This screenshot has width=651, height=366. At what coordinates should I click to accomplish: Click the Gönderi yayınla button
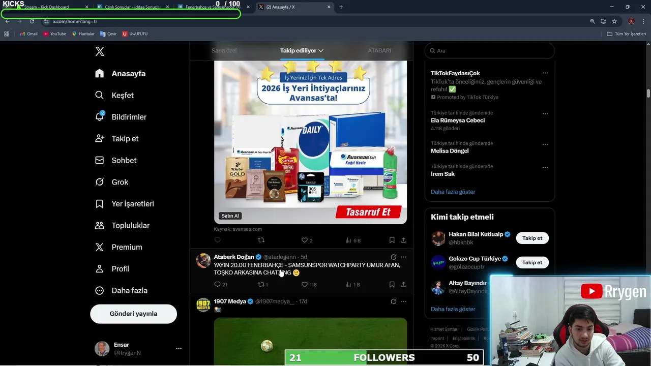(133, 314)
